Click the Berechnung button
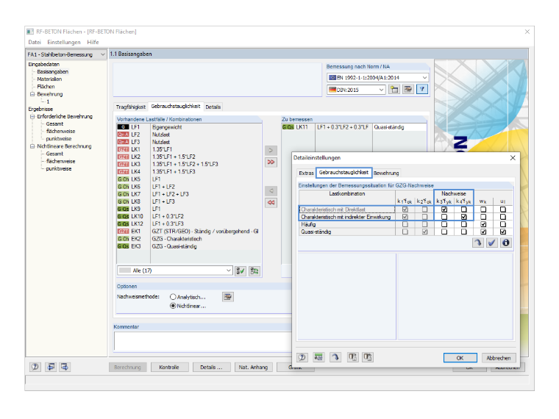This screenshot has height=419, width=559. click(x=127, y=367)
